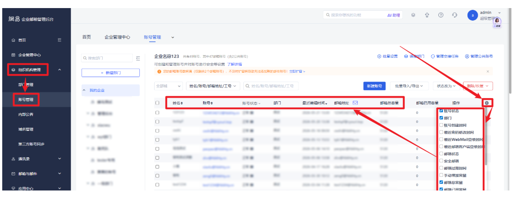Dismiss the orange warning banner
Screen dimensions: 515x199
488,71
